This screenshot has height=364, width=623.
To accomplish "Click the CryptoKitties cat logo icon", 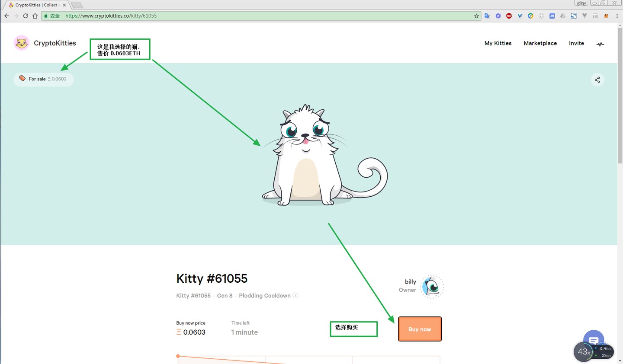I will 21,43.
